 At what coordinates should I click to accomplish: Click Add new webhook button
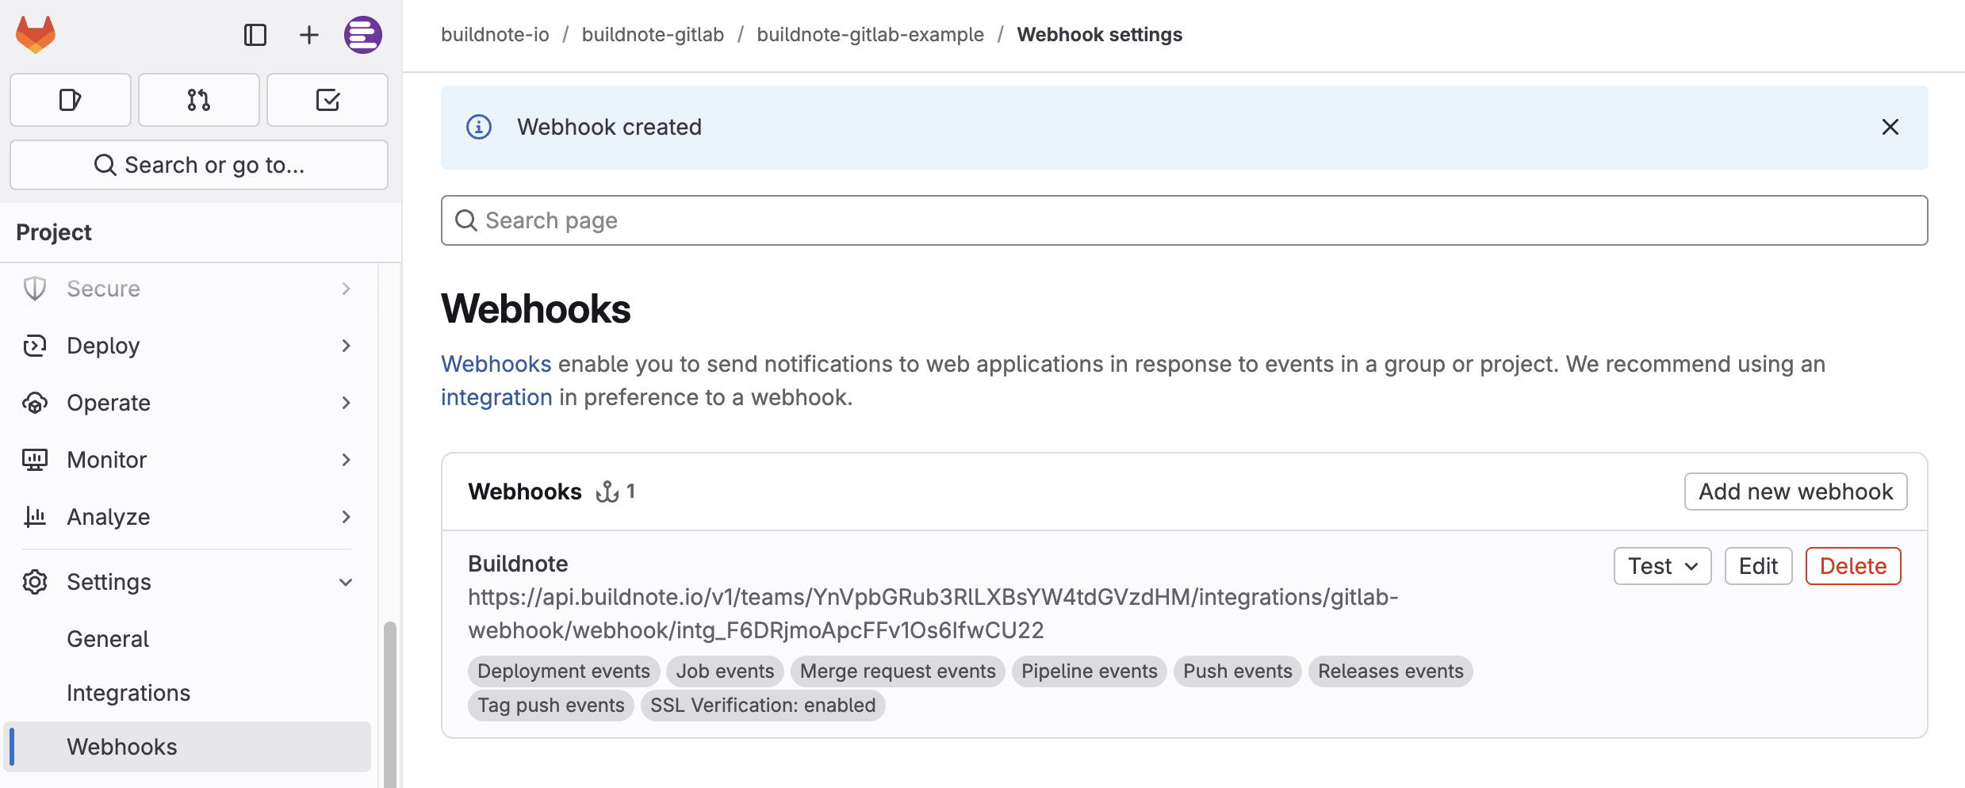1796,492
